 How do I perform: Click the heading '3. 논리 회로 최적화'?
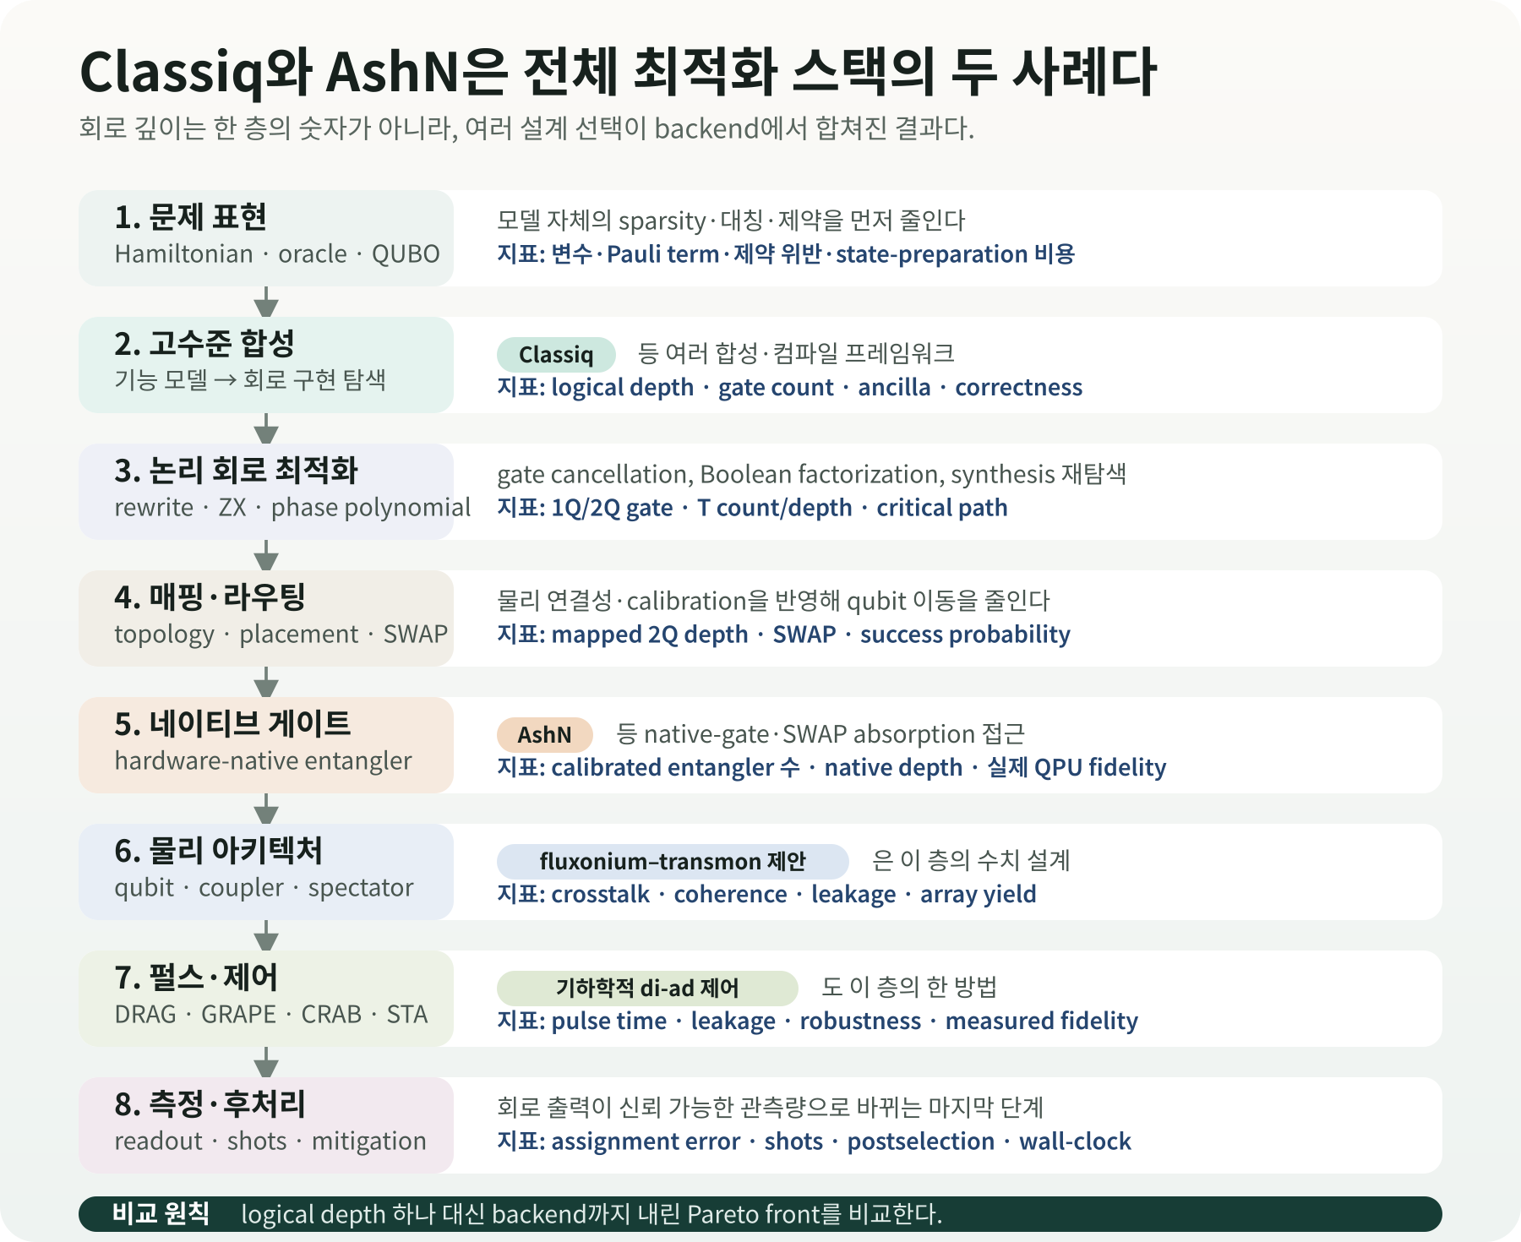[x=237, y=471]
